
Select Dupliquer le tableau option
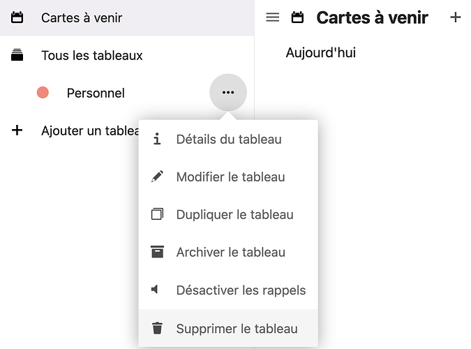click(x=234, y=214)
